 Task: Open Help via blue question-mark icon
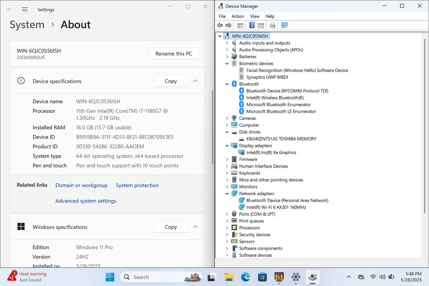252,25
